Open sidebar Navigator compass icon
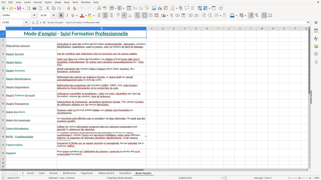Viewport: 321px width, 180px height. (316, 54)
